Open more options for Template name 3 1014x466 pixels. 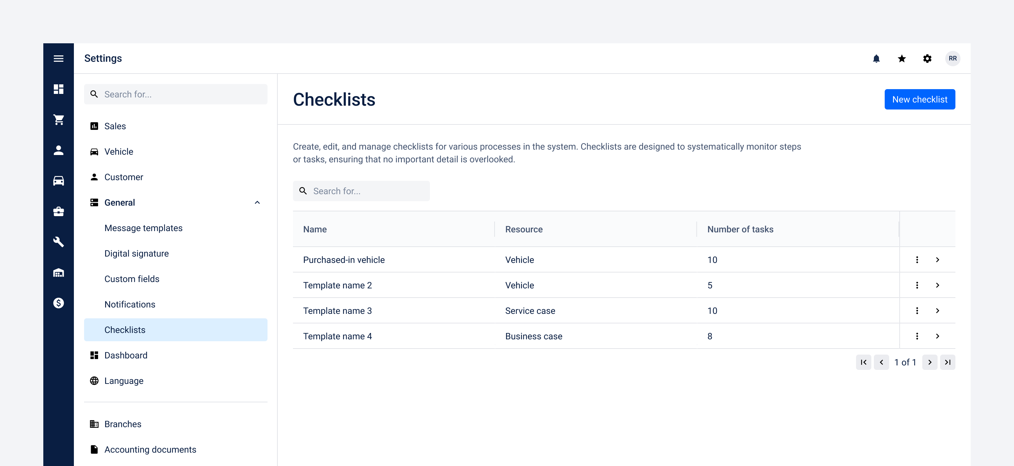[x=917, y=311]
